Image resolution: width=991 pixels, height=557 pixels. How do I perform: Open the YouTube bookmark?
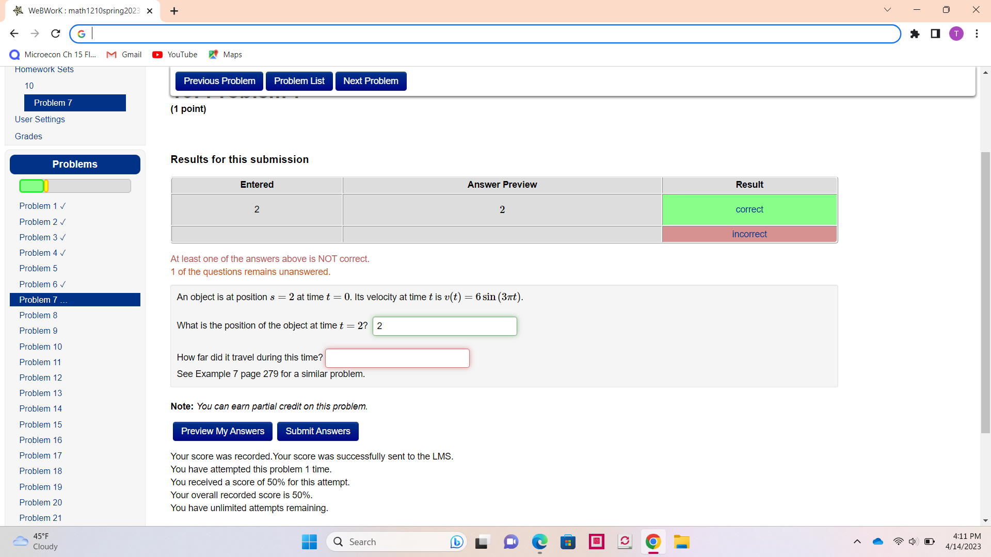[x=174, y=54]
